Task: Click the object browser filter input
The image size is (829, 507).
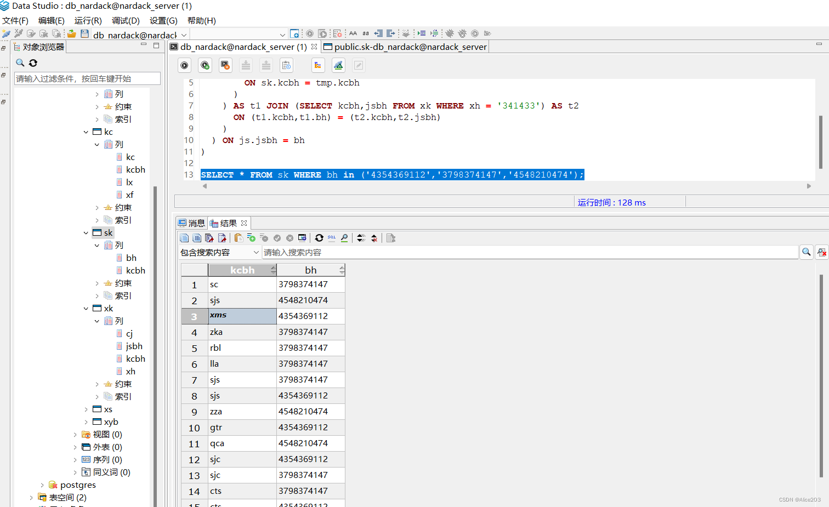Action: 87,78
